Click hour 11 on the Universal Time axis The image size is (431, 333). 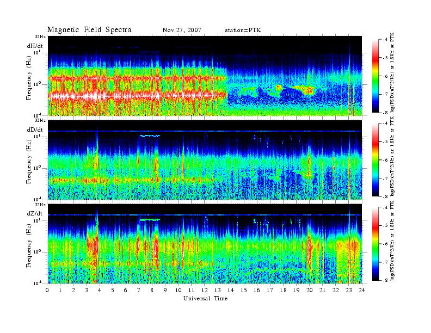(x=192, y=290)
